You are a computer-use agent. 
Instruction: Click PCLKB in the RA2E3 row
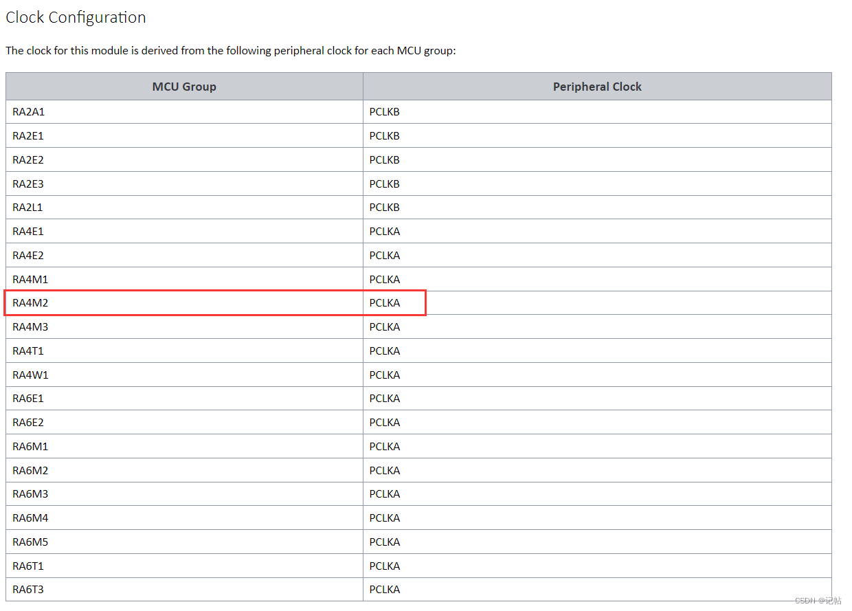point(384,184)
